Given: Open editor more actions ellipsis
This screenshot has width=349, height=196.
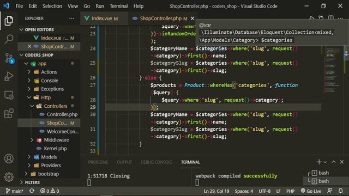Looking at the screenshot, I should tap(340, 18).
